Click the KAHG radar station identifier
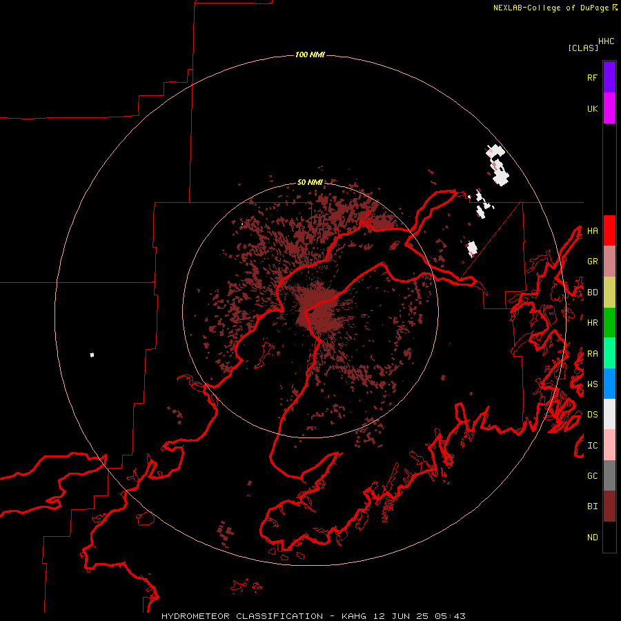The width and height of the screenshot is (621, 621). tap(354, 616)
